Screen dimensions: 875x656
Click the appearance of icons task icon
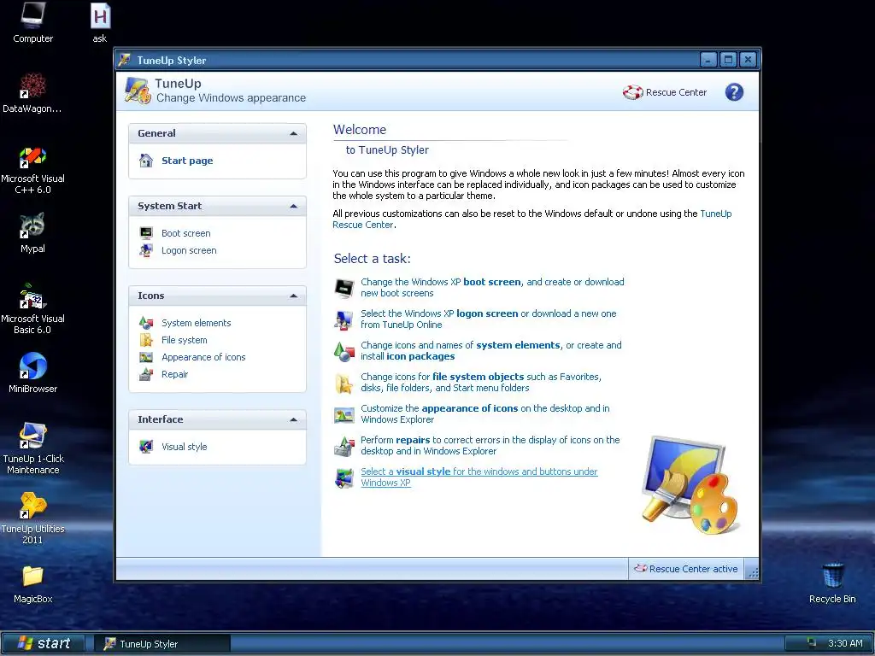click(x=344, y=414)
